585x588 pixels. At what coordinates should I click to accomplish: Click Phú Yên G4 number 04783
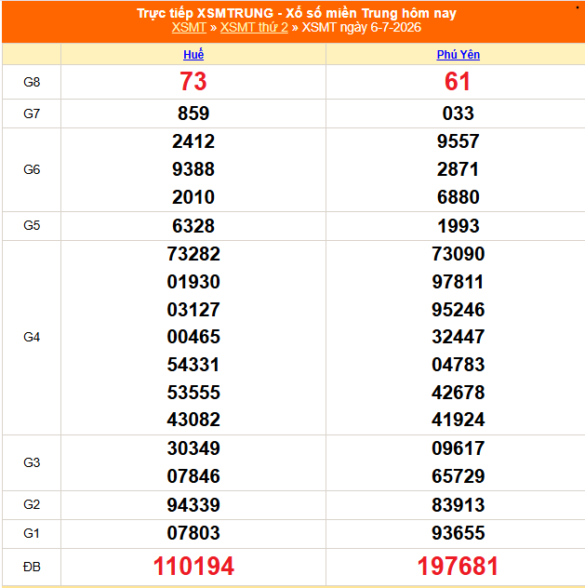pyautogui.click(x=458, y=365)
